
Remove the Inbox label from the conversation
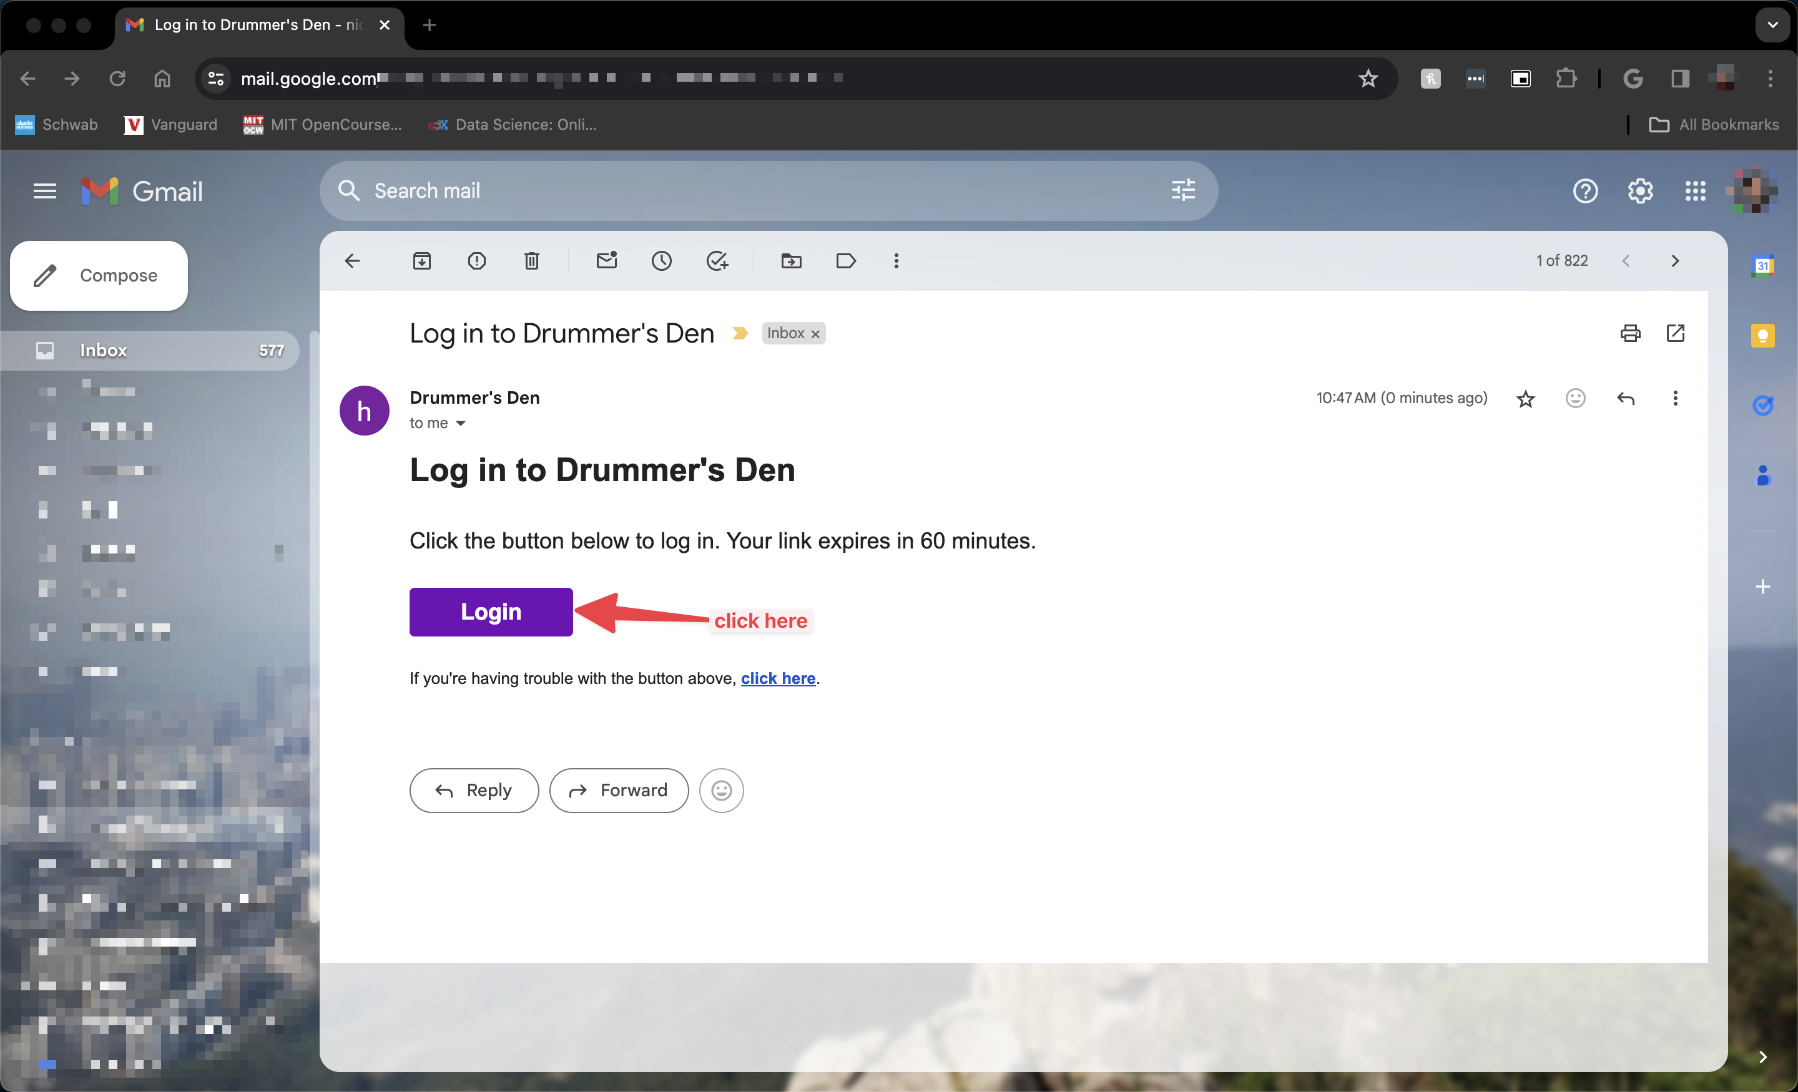point(816,334)
